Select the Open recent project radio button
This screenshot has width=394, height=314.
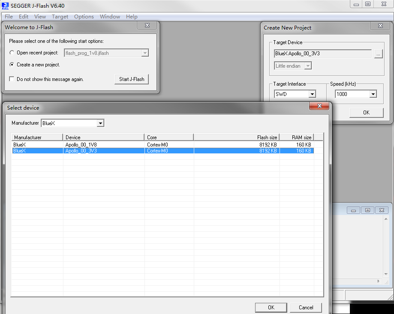pyautogui.click(x=12, y=53)
